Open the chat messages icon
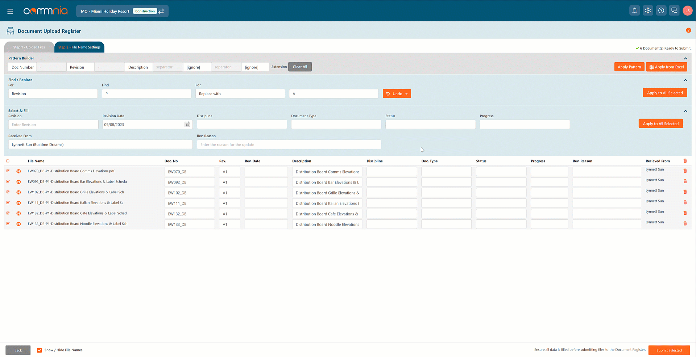The image size is (696, 357). [x=674, y=10]
